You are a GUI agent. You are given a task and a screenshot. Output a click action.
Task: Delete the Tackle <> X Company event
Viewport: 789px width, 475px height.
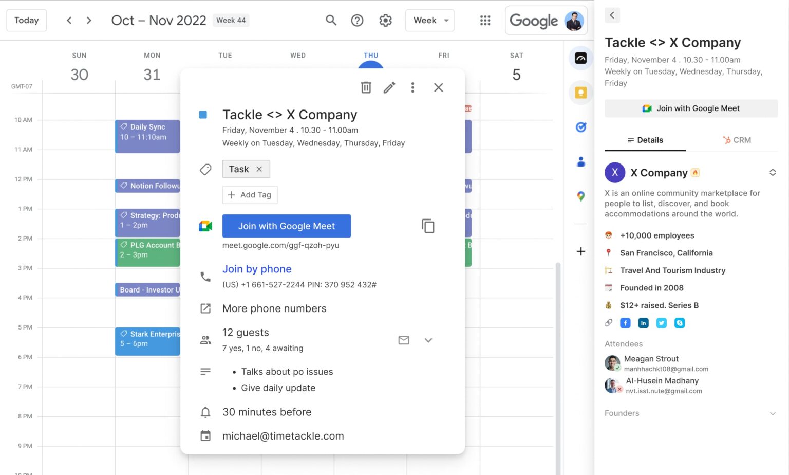(366, 87)
